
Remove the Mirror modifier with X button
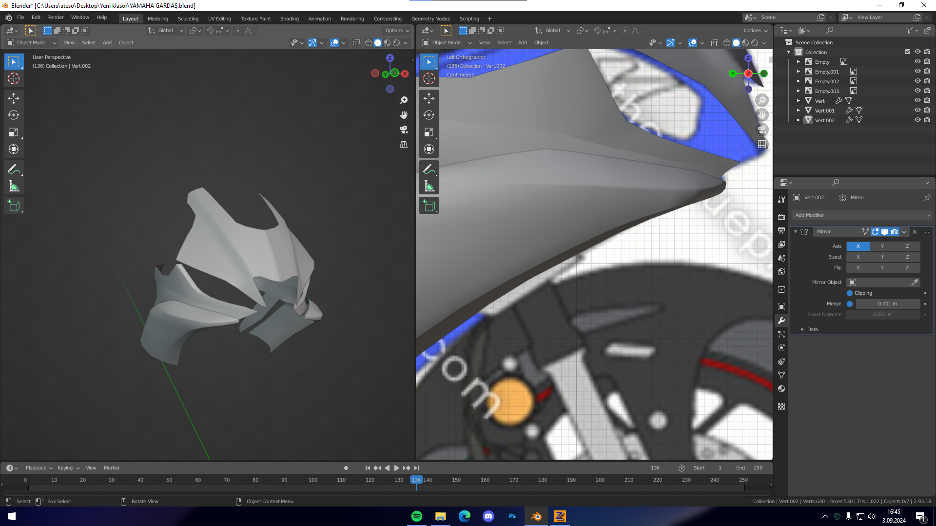(915, 232)
